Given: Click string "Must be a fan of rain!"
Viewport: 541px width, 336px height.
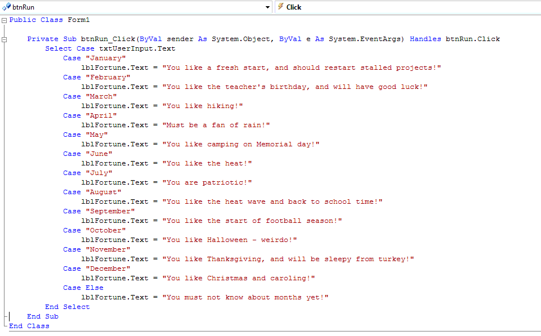Looking at the screenshot, I should (x=216, y=125).
